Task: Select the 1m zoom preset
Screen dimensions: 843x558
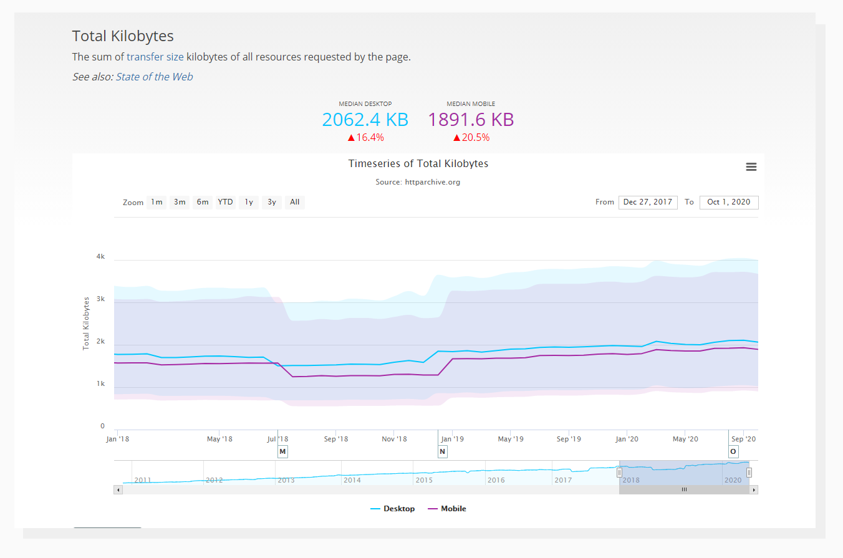Action: coord(157,202)
